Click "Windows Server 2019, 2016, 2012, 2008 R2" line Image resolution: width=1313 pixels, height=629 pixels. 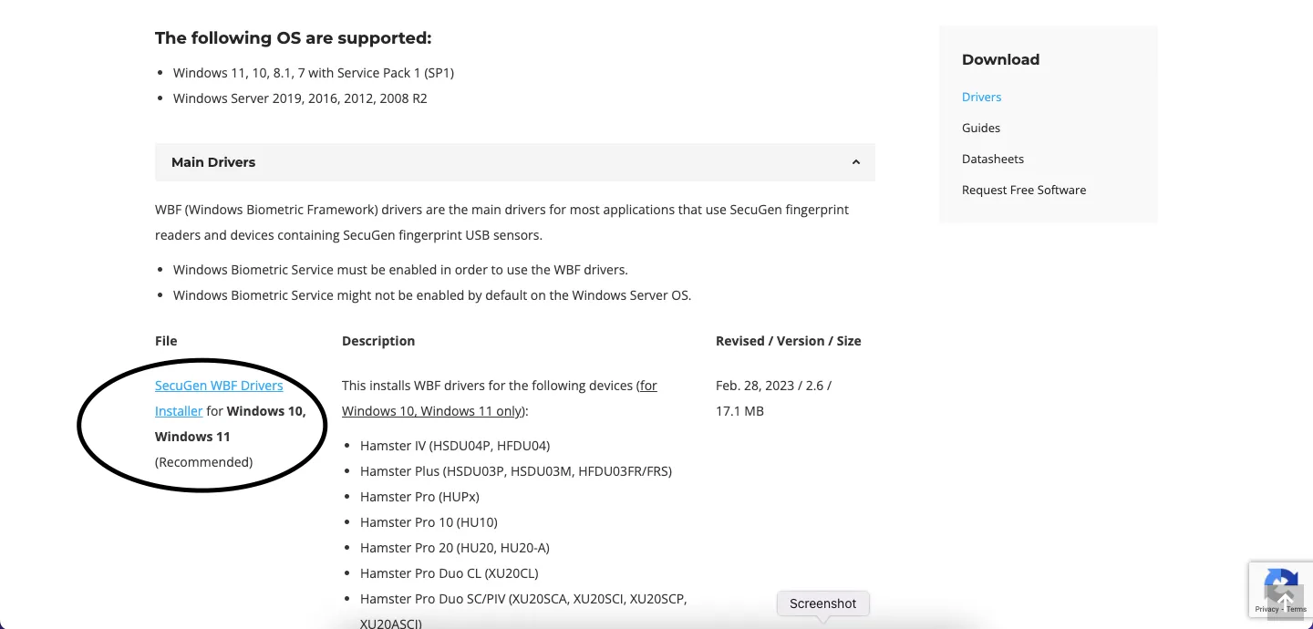[x=300, y=98]
